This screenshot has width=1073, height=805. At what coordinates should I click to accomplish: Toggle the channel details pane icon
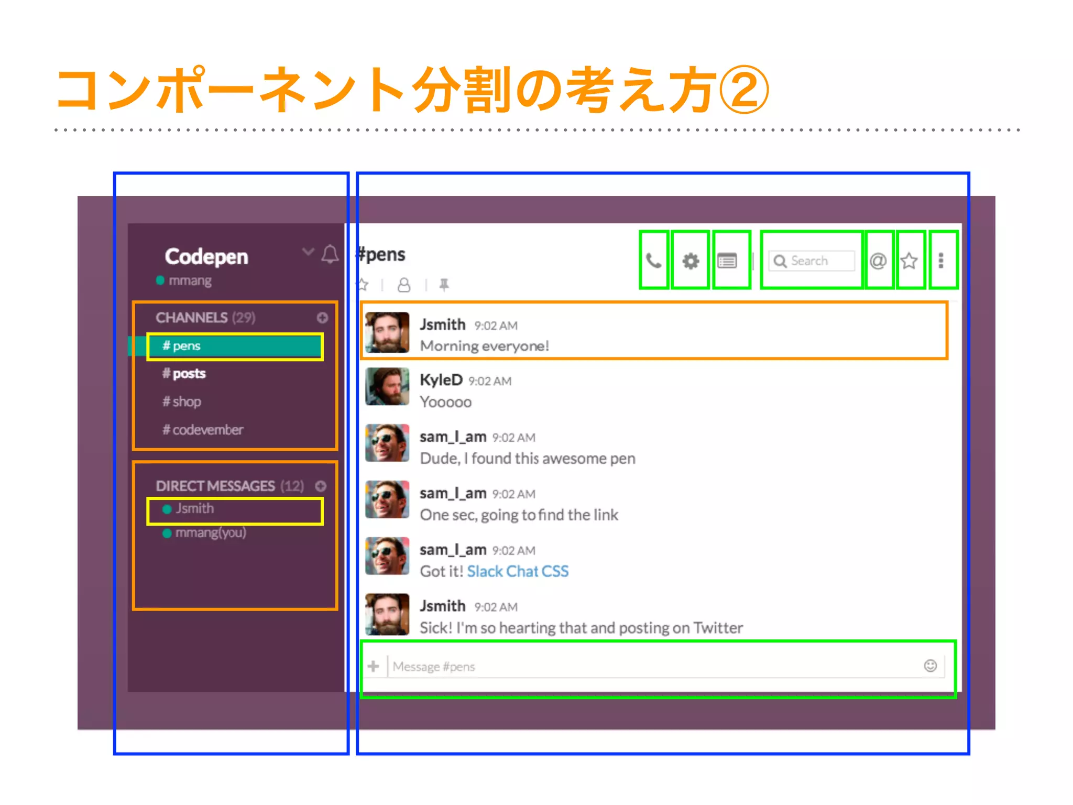click(727, 260)
